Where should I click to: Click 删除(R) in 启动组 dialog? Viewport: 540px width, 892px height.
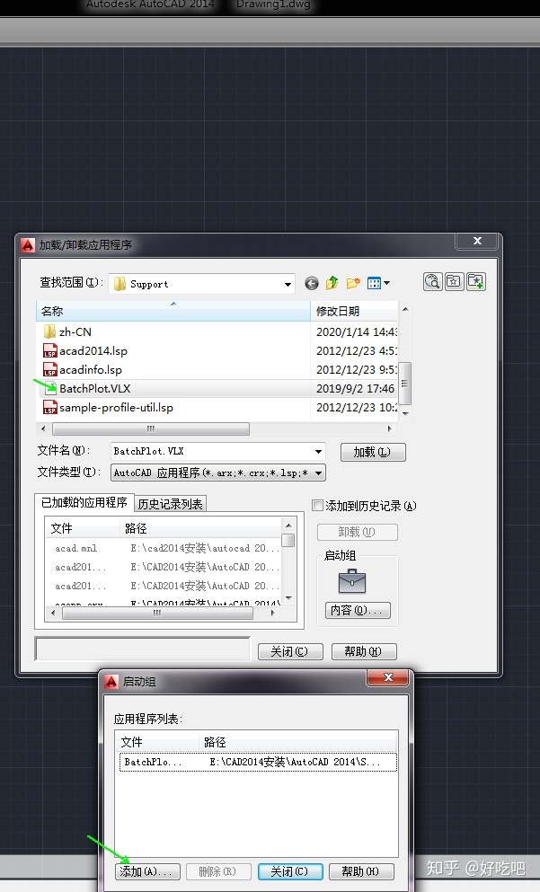coord(218,871)
